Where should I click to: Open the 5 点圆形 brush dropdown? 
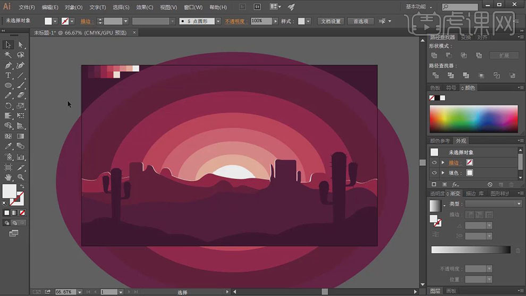(219, 21)
